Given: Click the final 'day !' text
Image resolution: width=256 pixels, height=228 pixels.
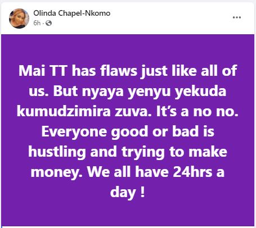Looking at the screenshot, I should (x=128, y=192).
